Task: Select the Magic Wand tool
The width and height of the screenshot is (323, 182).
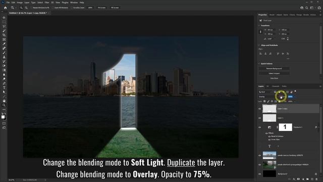Action: point(4,30)
